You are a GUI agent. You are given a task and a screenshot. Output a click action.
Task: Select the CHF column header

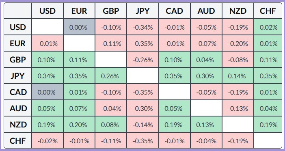(x=268, y=11)
